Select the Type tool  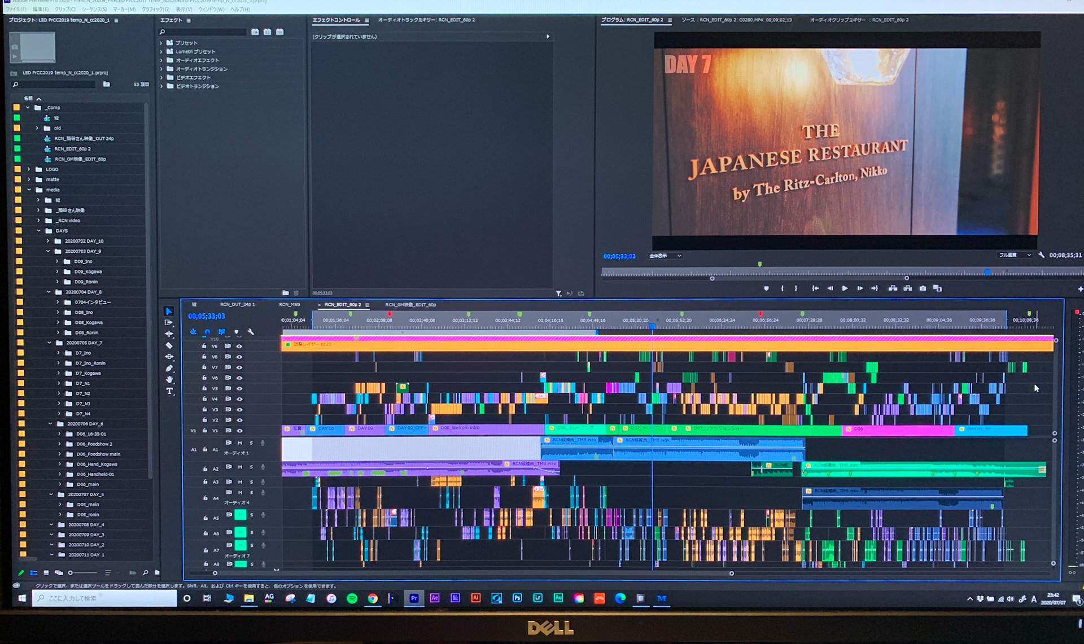point(169,391)
